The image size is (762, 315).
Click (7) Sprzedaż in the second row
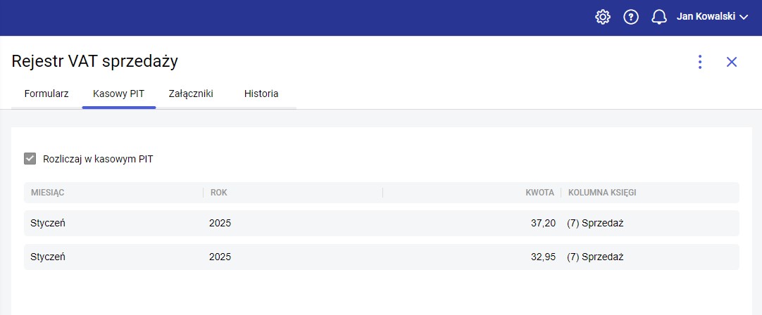[595, 257]
